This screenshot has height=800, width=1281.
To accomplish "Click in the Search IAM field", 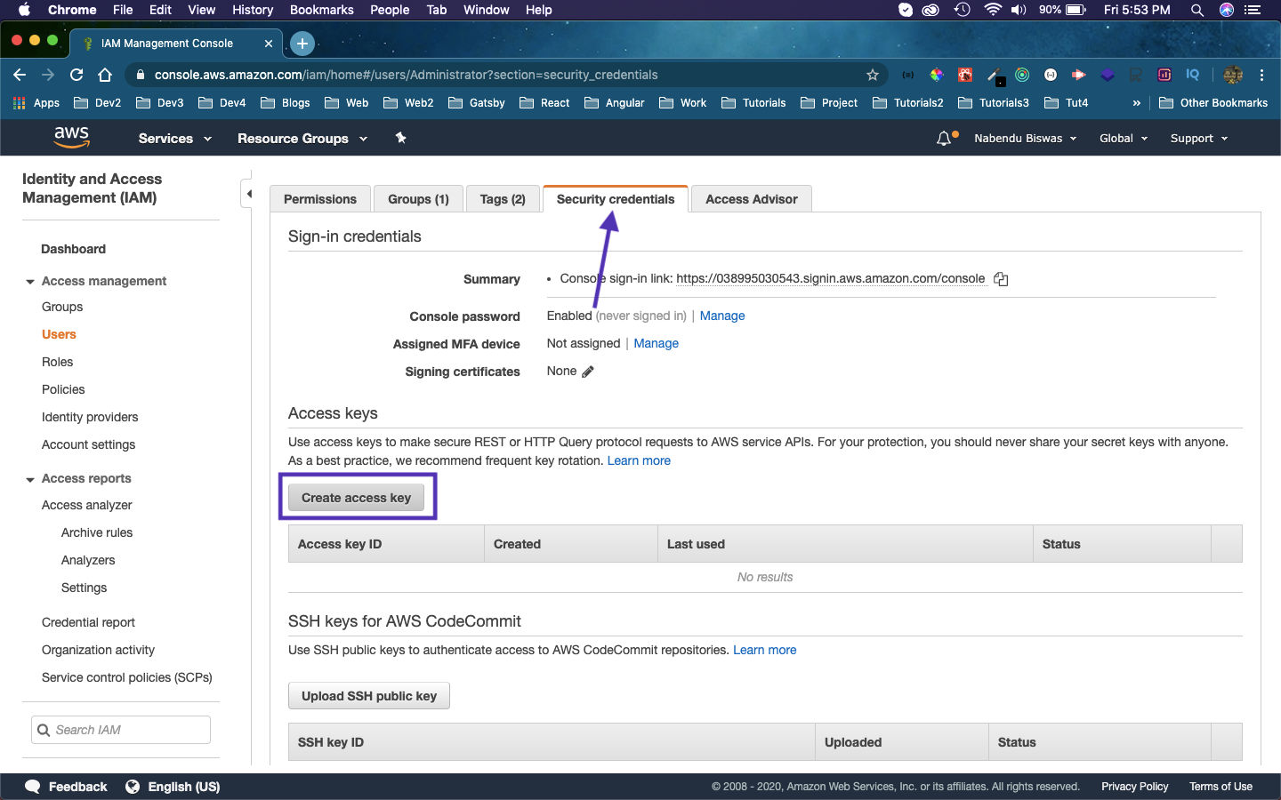I will click(121, 730).
